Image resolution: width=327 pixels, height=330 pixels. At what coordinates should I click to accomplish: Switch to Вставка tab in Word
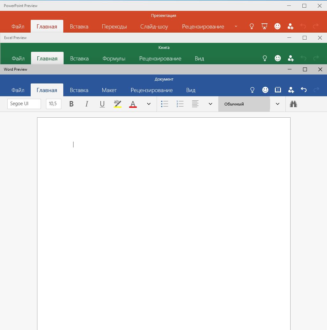(79, 90)
